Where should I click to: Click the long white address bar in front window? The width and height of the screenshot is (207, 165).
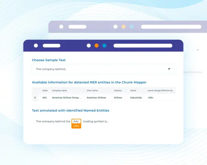[x=143, y=46]
